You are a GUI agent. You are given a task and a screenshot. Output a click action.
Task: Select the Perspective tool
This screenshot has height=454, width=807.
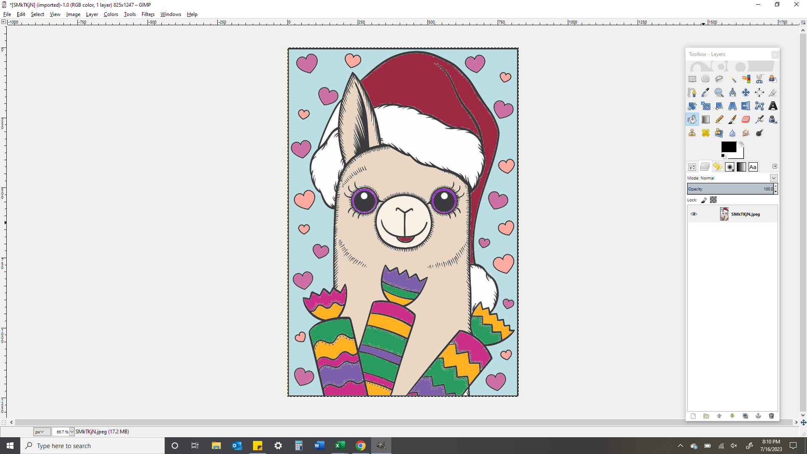[x=733, y=106]
